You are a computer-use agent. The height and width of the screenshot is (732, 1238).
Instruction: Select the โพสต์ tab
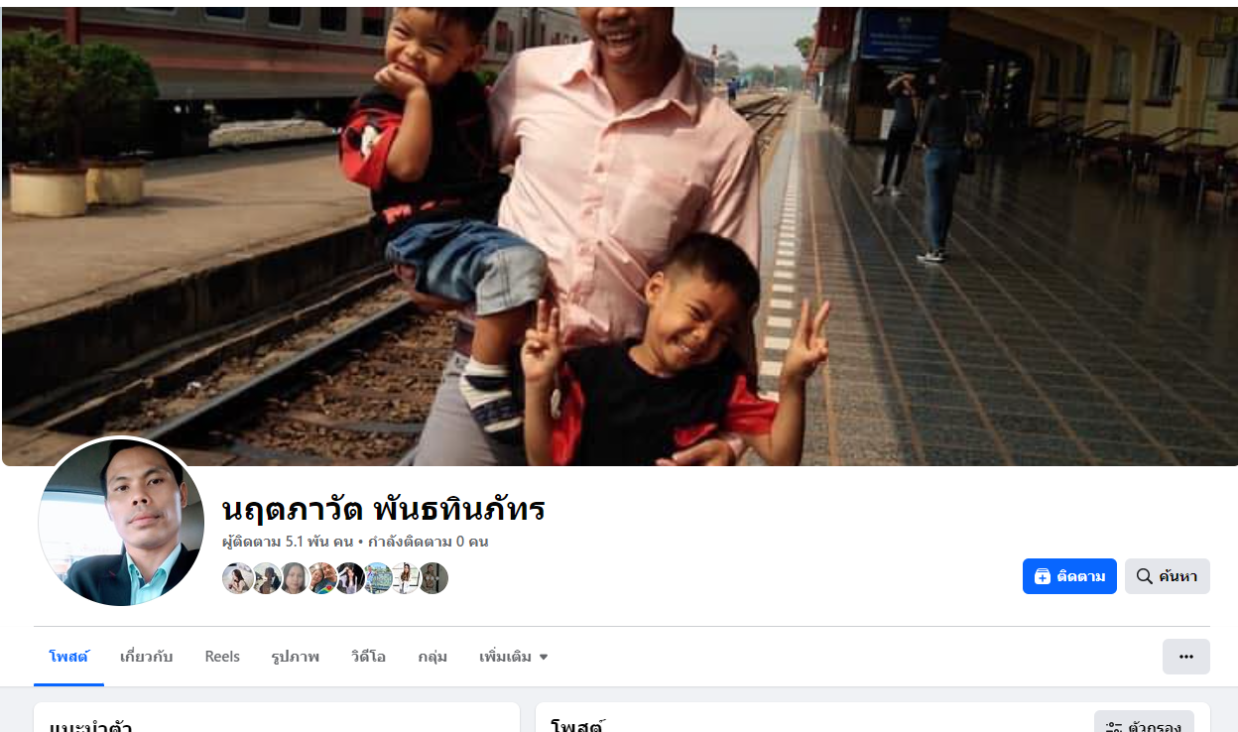(x=68, y=657)
